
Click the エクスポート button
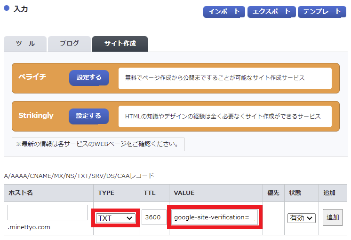pyautogui.click(x=271, y=12)
